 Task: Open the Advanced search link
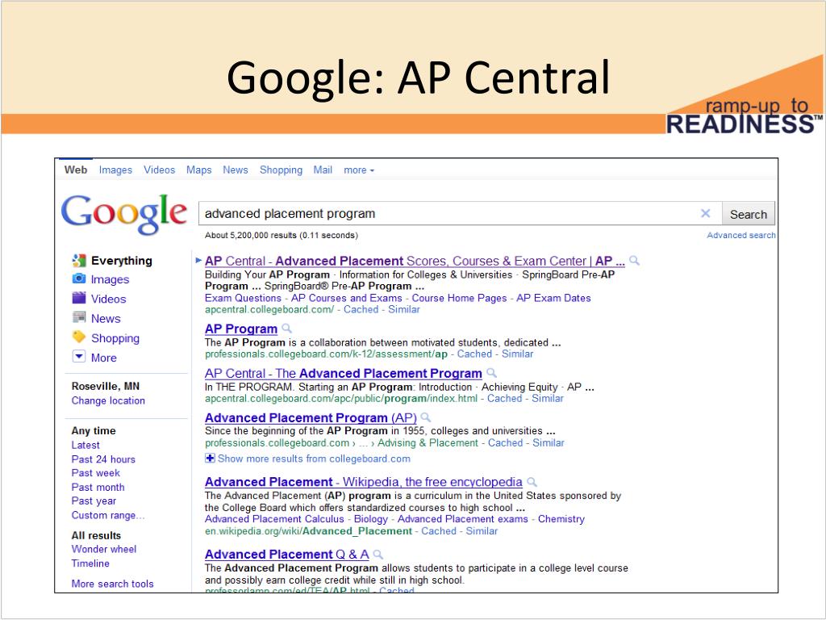click(x=740, y=235)
